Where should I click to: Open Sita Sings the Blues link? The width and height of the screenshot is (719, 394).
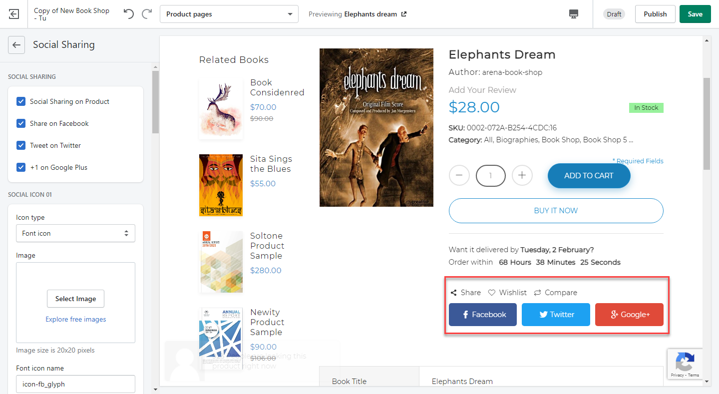[x=271, y=164]
